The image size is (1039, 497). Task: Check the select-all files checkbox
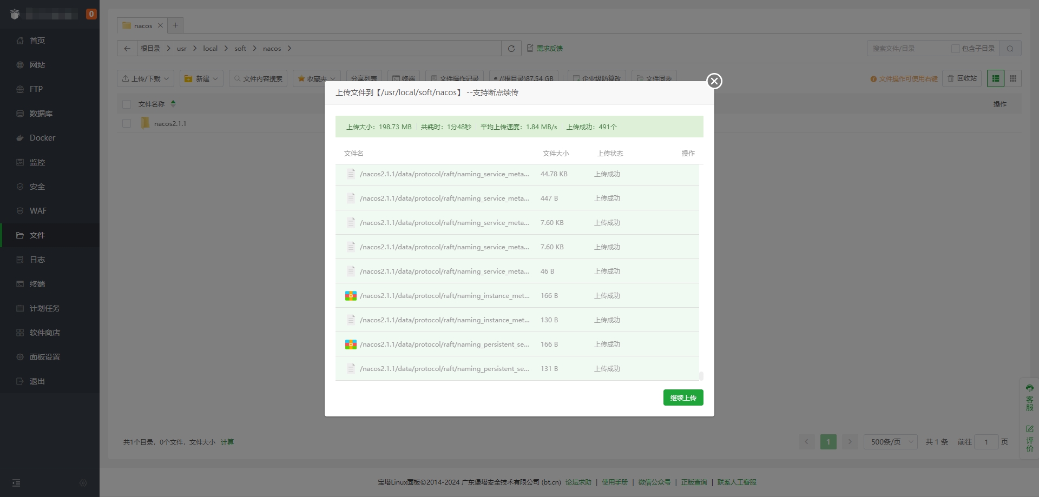pos(127,104)
